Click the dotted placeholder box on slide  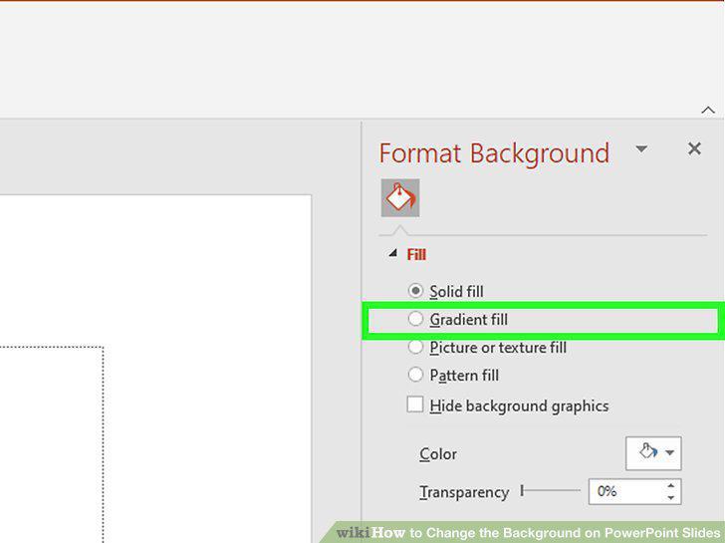click(x=52, y=444)
